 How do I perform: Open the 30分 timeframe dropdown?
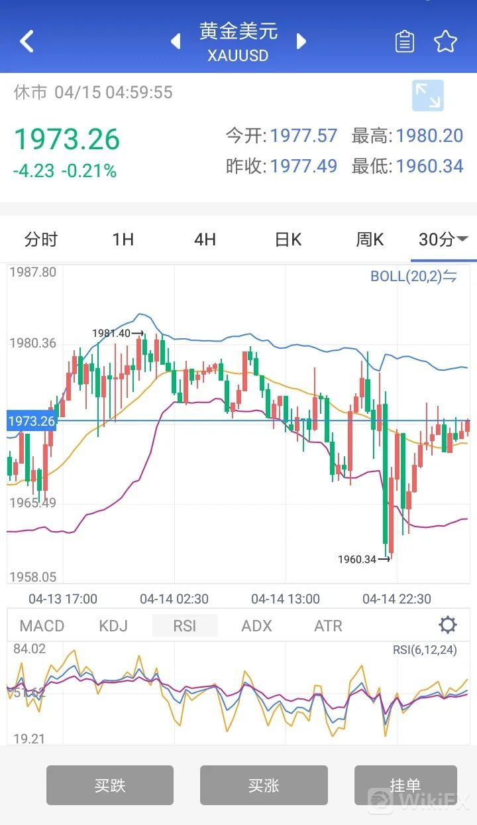tap(443, 239)
